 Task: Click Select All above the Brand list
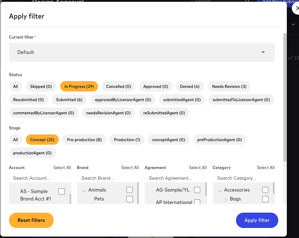(x=130, y=167)
